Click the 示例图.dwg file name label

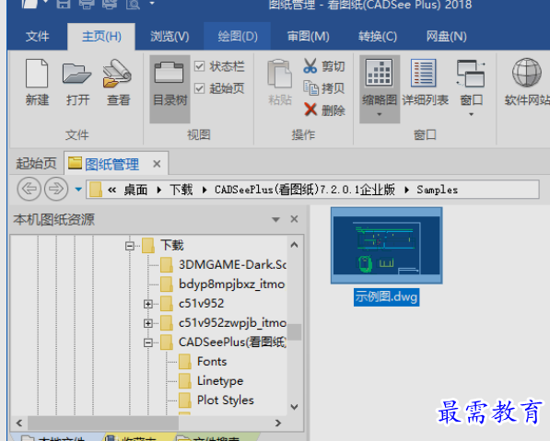click(386, 297)
